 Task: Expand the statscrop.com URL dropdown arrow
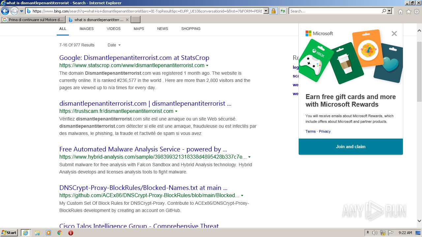click(x=207, y=66)
